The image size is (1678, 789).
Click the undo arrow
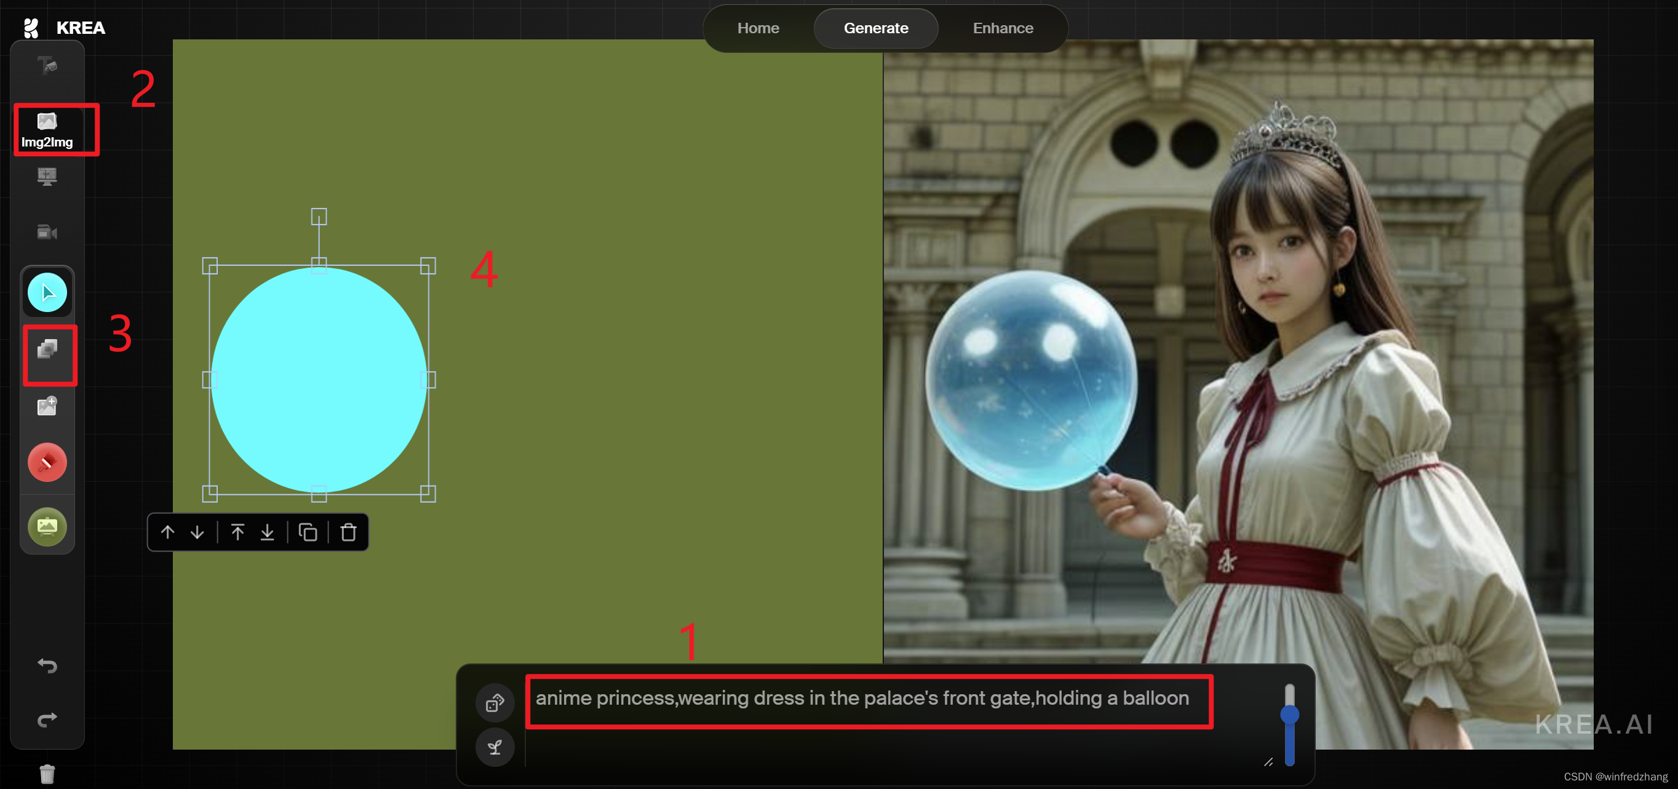(47, 665)
